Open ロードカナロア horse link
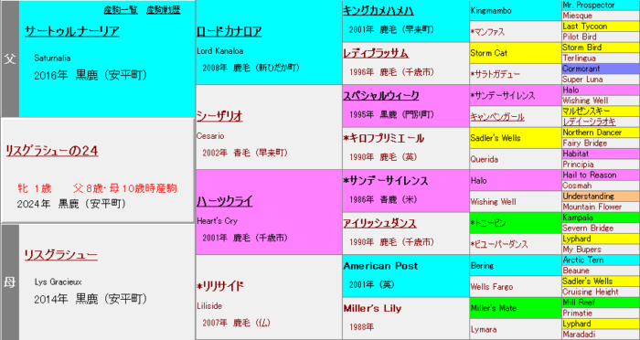The height and width of the screenshot is (340, 640). point(229,31)
